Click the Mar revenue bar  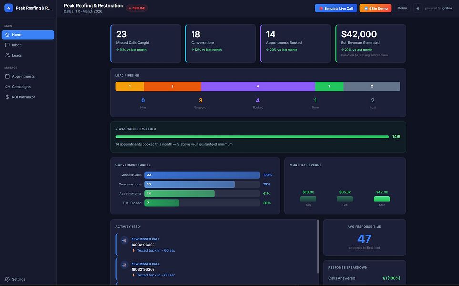382,199
